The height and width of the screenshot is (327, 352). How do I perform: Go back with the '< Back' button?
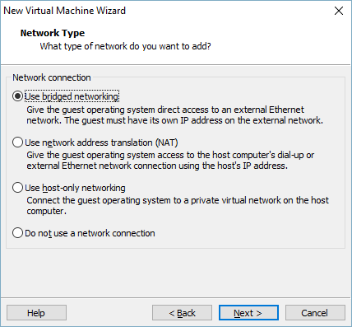tap(182, 313)
